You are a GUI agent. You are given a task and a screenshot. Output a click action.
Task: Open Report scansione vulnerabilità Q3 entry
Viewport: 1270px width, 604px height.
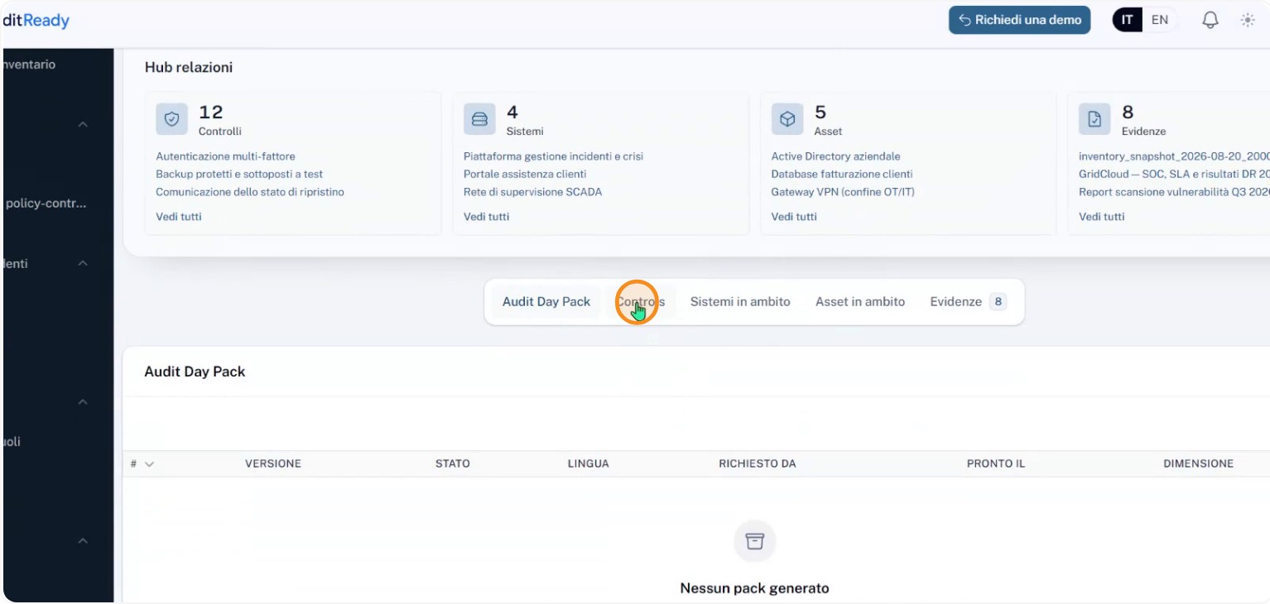(x=1174, y=192)
